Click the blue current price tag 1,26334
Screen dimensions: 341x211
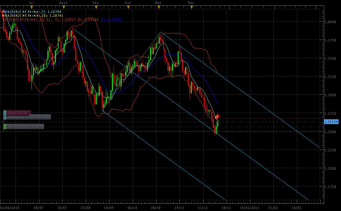331,122
